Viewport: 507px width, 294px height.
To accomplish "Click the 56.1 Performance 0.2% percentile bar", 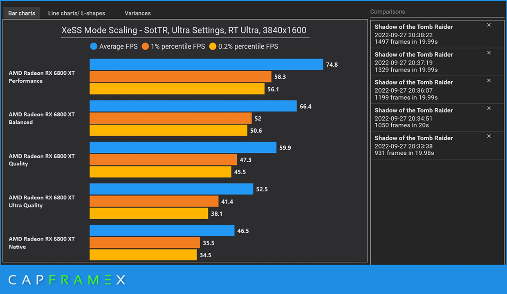I will [x=177, y=89].
